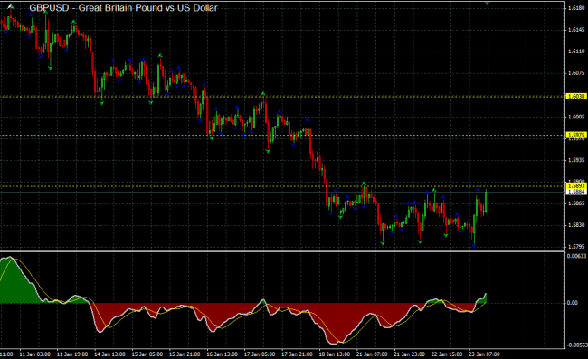588x359 pixels.
Task: Click the current price label 1.5884
Action: click(576, 192)
